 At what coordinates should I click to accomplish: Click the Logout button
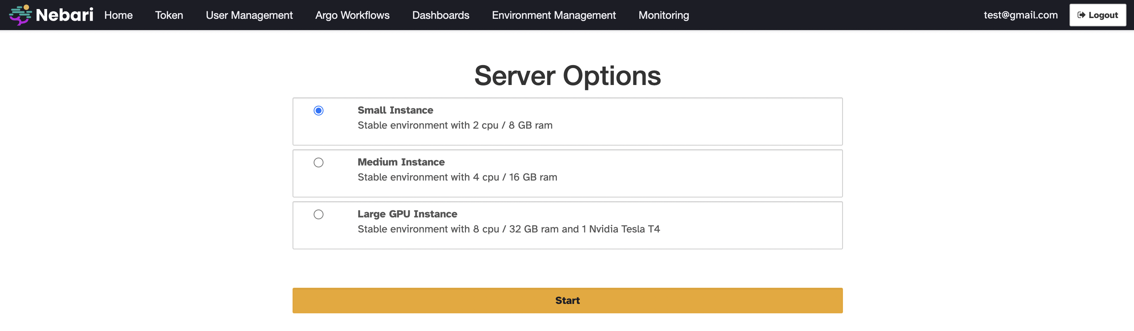[1097, 15]
